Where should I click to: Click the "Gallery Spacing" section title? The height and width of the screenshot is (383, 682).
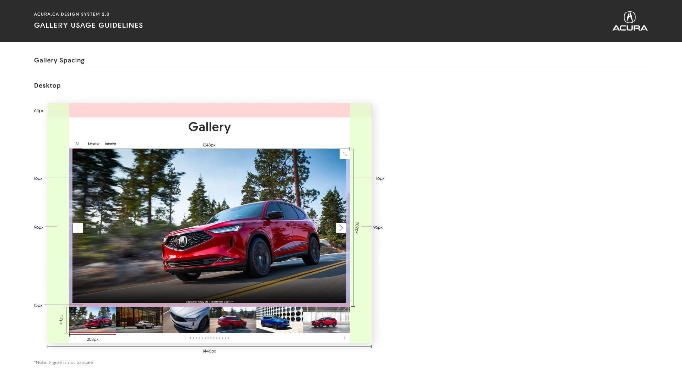coord(59,60)
